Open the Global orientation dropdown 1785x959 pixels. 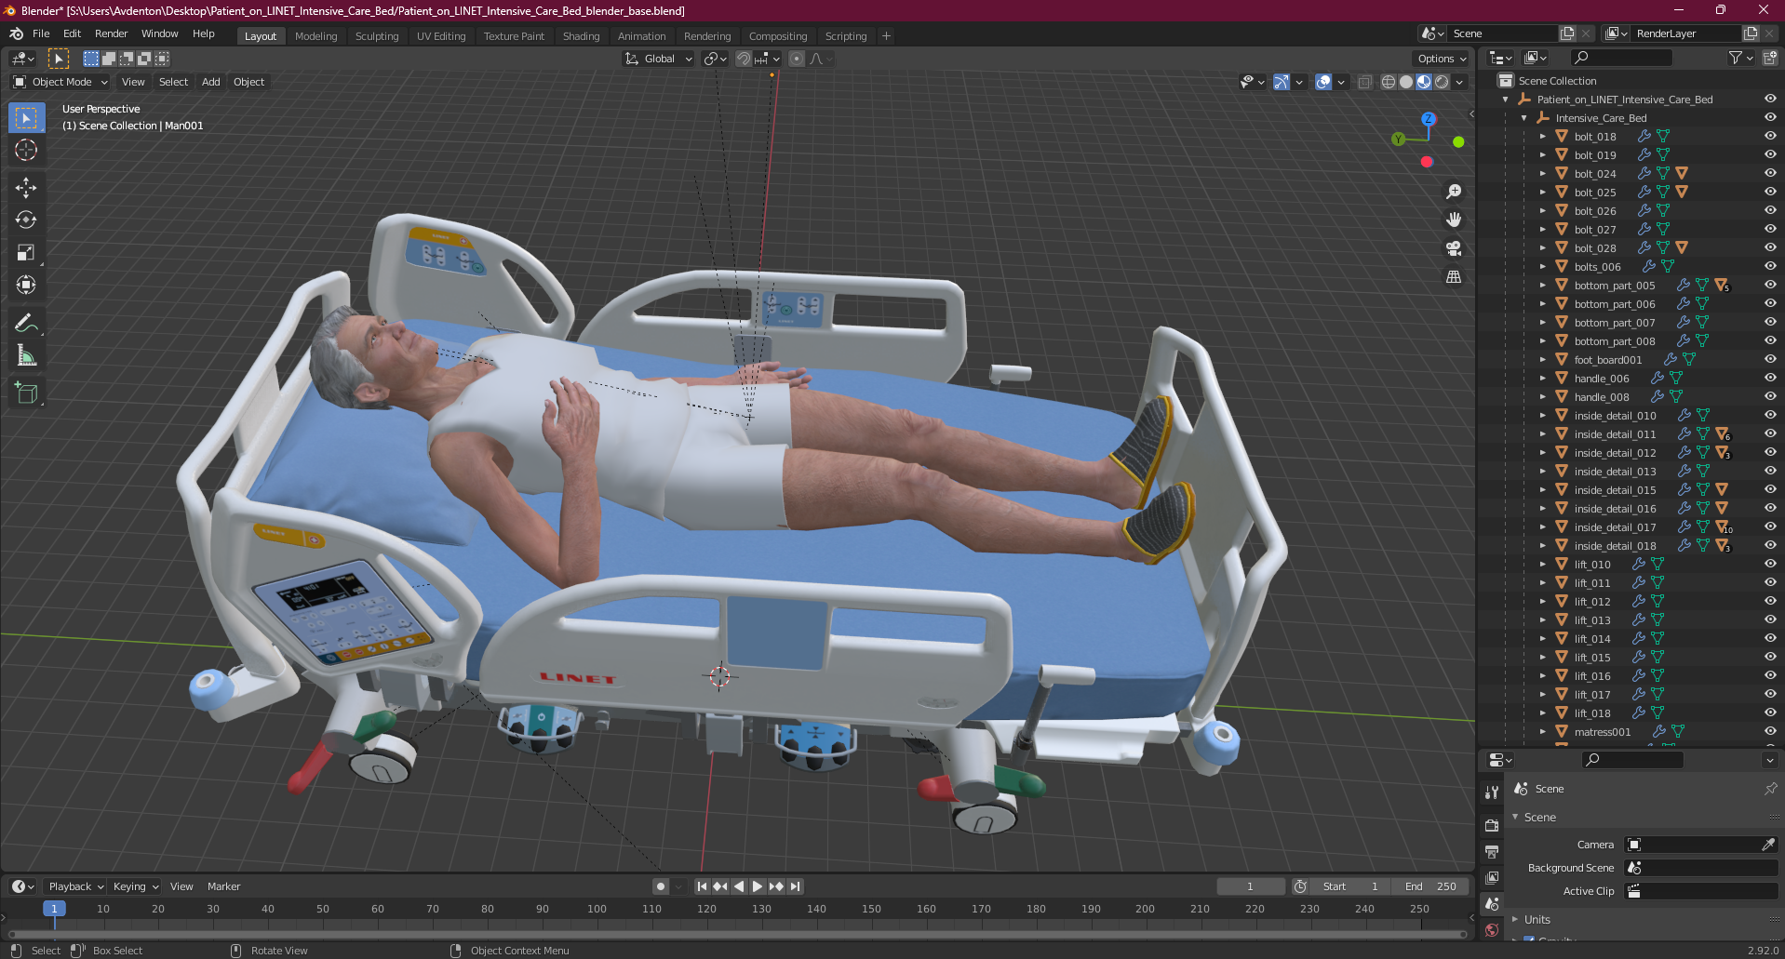659,59
